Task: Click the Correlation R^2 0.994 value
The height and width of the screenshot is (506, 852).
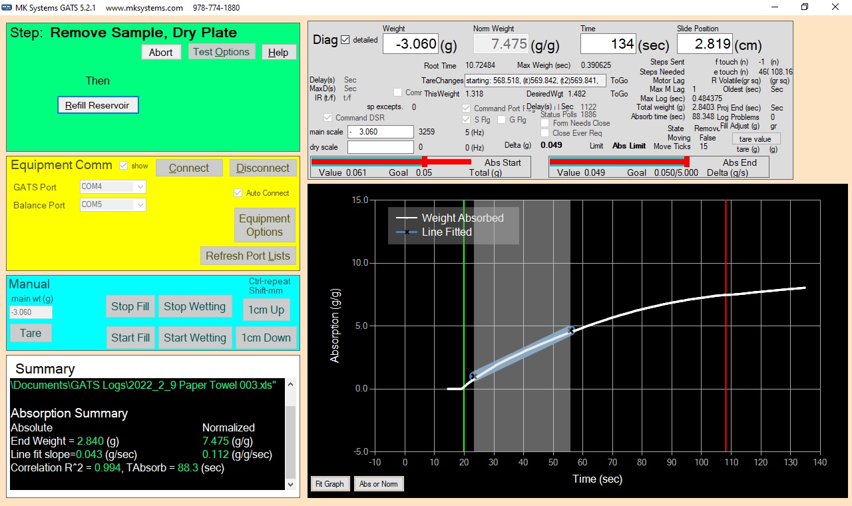Action: coord(108,467)
